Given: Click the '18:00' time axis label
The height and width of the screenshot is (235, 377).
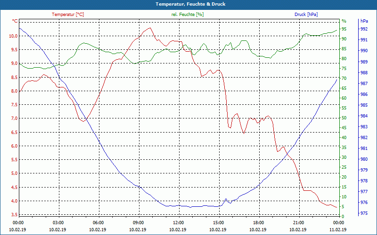Looking at the screenshot, I should [x=258, y=222].
